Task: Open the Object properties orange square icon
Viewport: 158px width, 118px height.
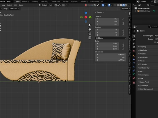Action: (134, 56)
